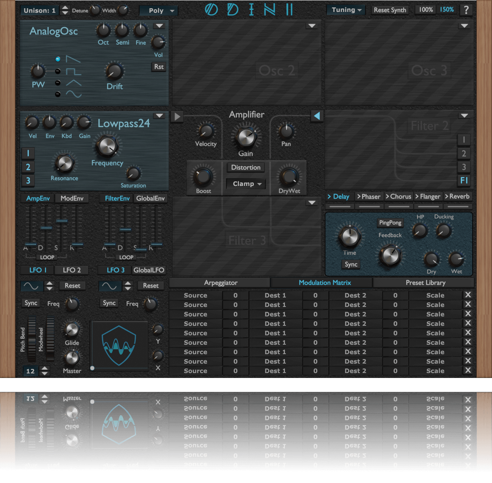This screenshot has height=483, width=492.
Task: Toggle the Distortion button on
Action: pos(246,167)
